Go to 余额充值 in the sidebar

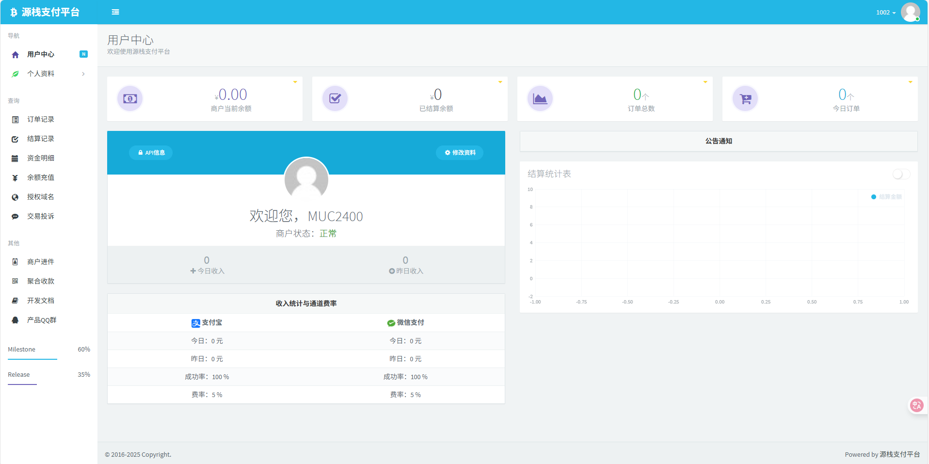pyautogui.click(x=41, y=177)
